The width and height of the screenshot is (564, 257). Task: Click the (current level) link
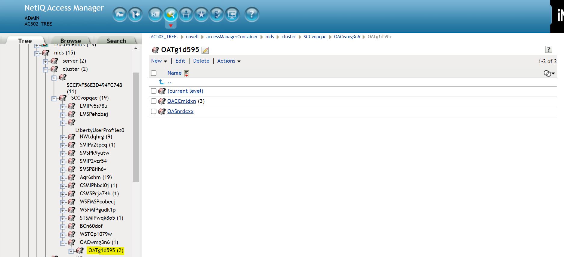(x=185, y=91)
